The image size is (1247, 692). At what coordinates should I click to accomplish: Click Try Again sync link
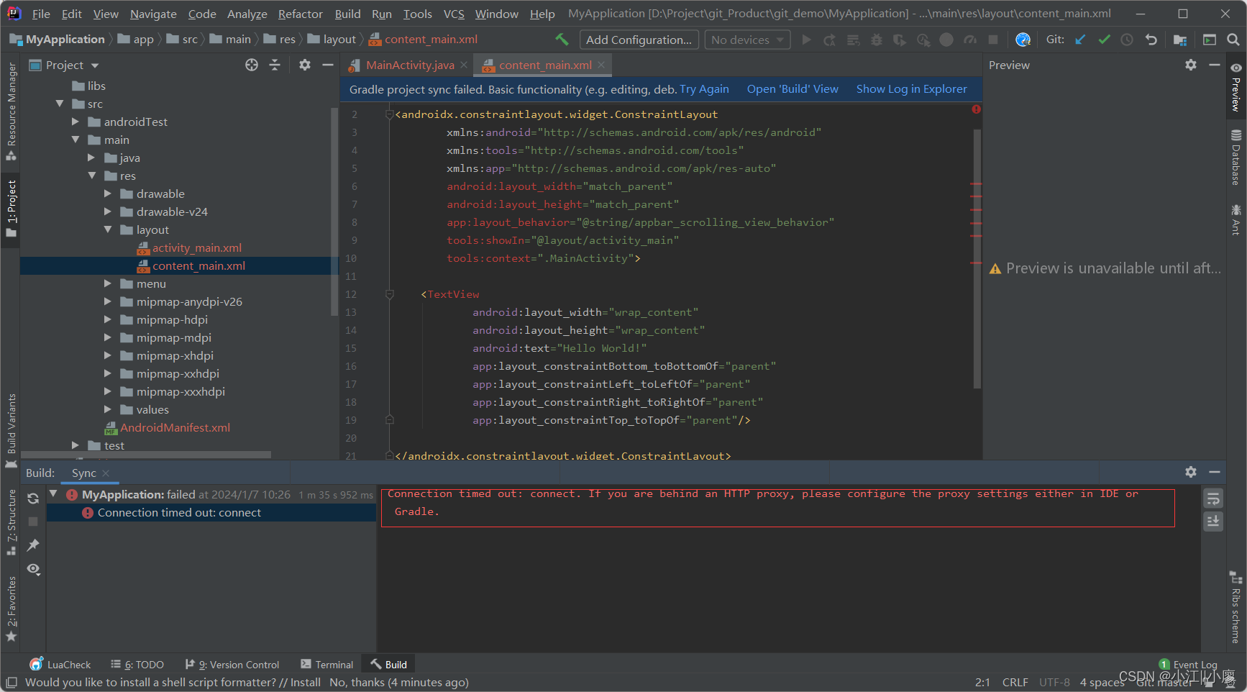pyautogui.click(x=704, y=89)
